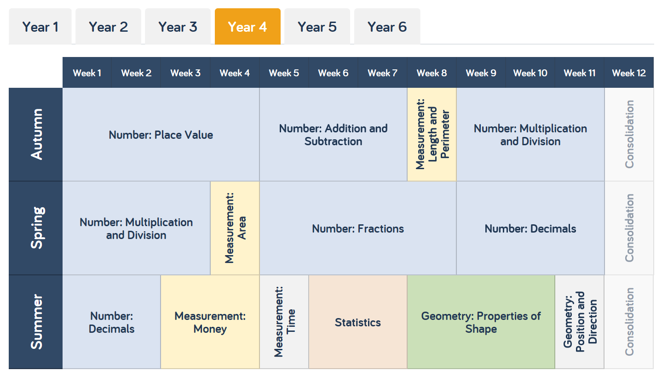Select Geometry: Properties of Shape block

pos(481,322)
